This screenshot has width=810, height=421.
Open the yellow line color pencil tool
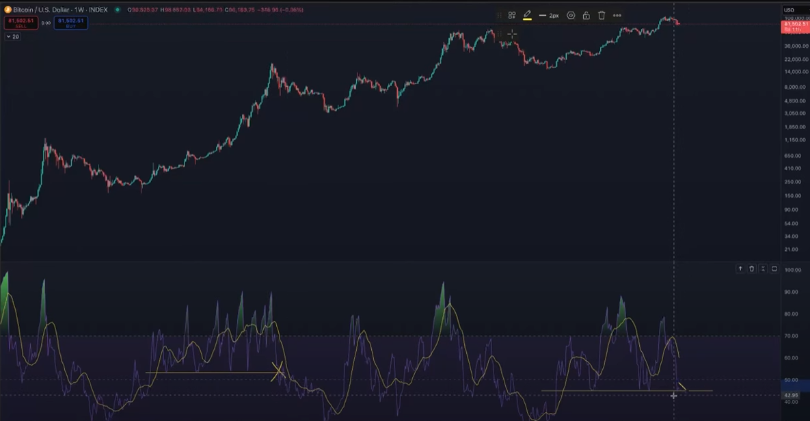click(x=527, y=16)
